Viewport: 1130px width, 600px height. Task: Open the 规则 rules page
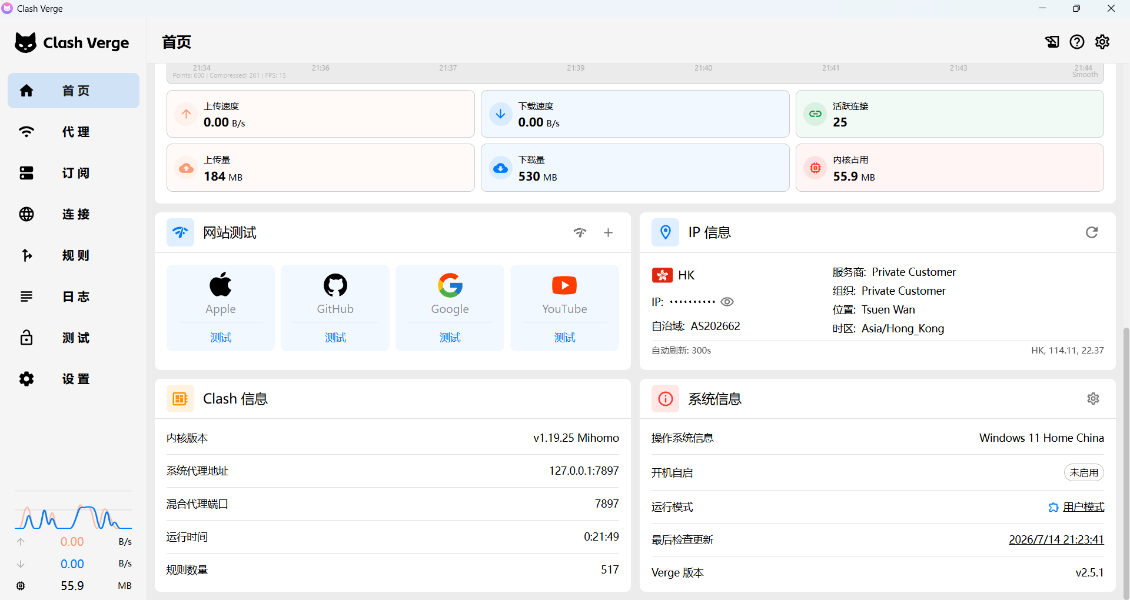coord(74,255)
